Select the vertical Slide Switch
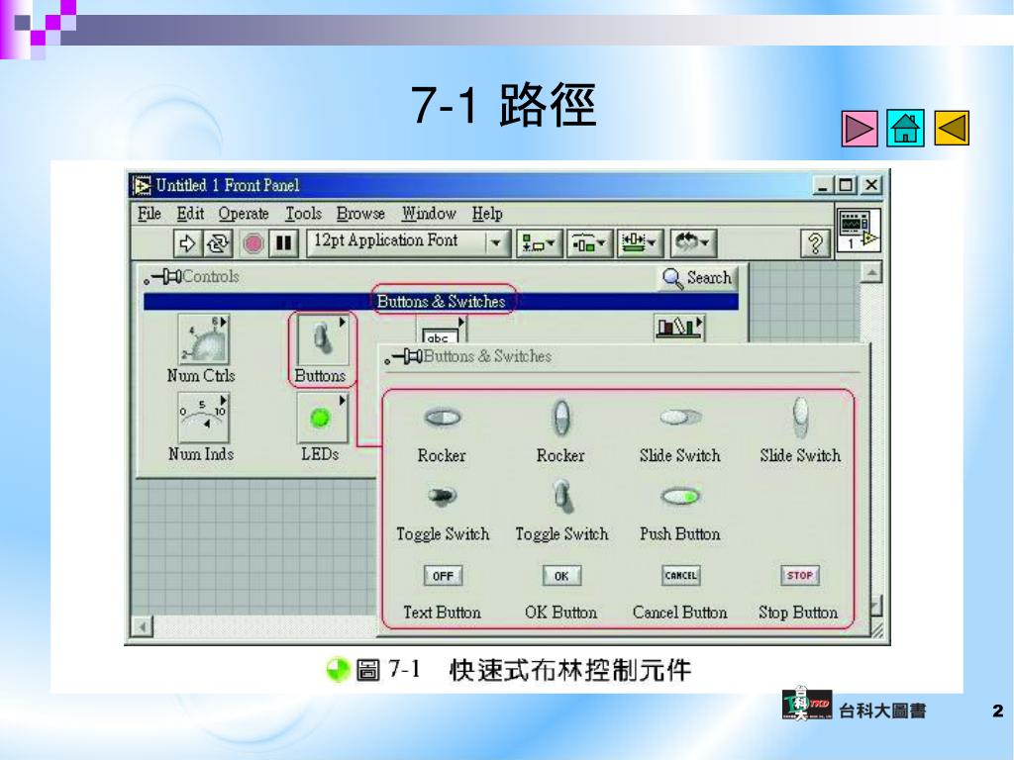The width and height of the screenshot is (1014, 760). coord(800,418)
